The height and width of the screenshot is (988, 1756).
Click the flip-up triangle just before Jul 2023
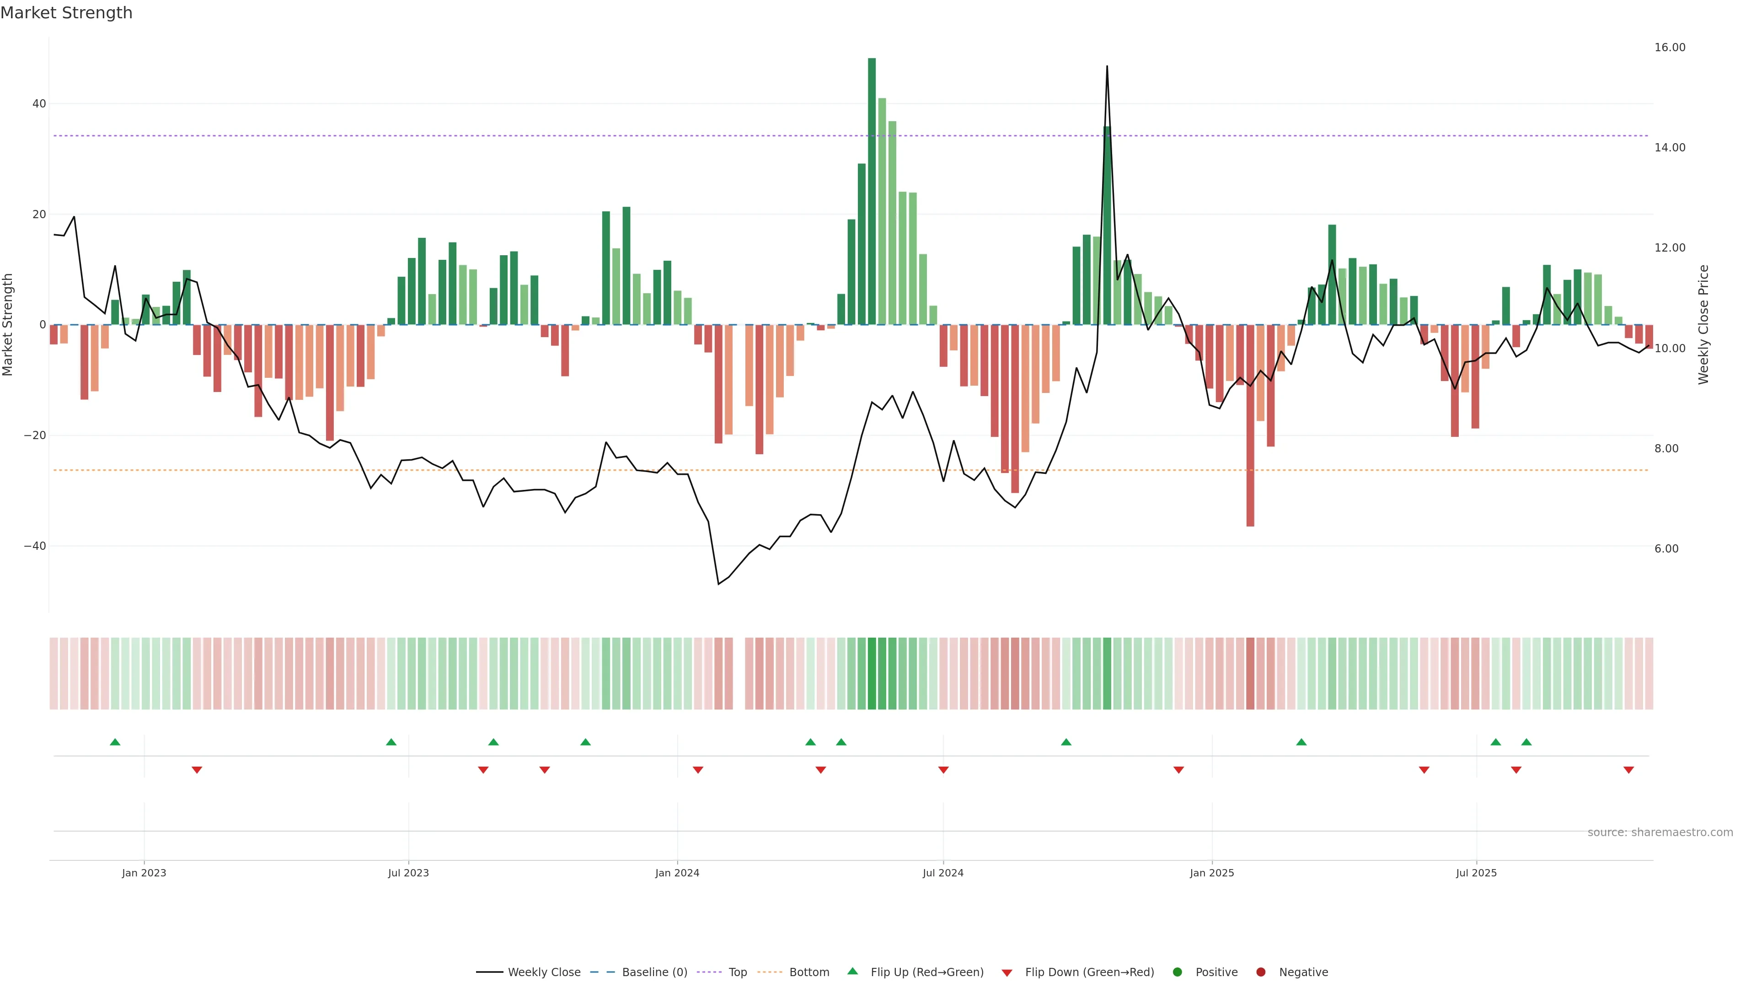[x=391, y=742]
